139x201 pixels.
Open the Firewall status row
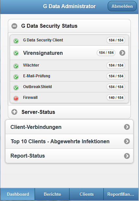tap(69, 98)
